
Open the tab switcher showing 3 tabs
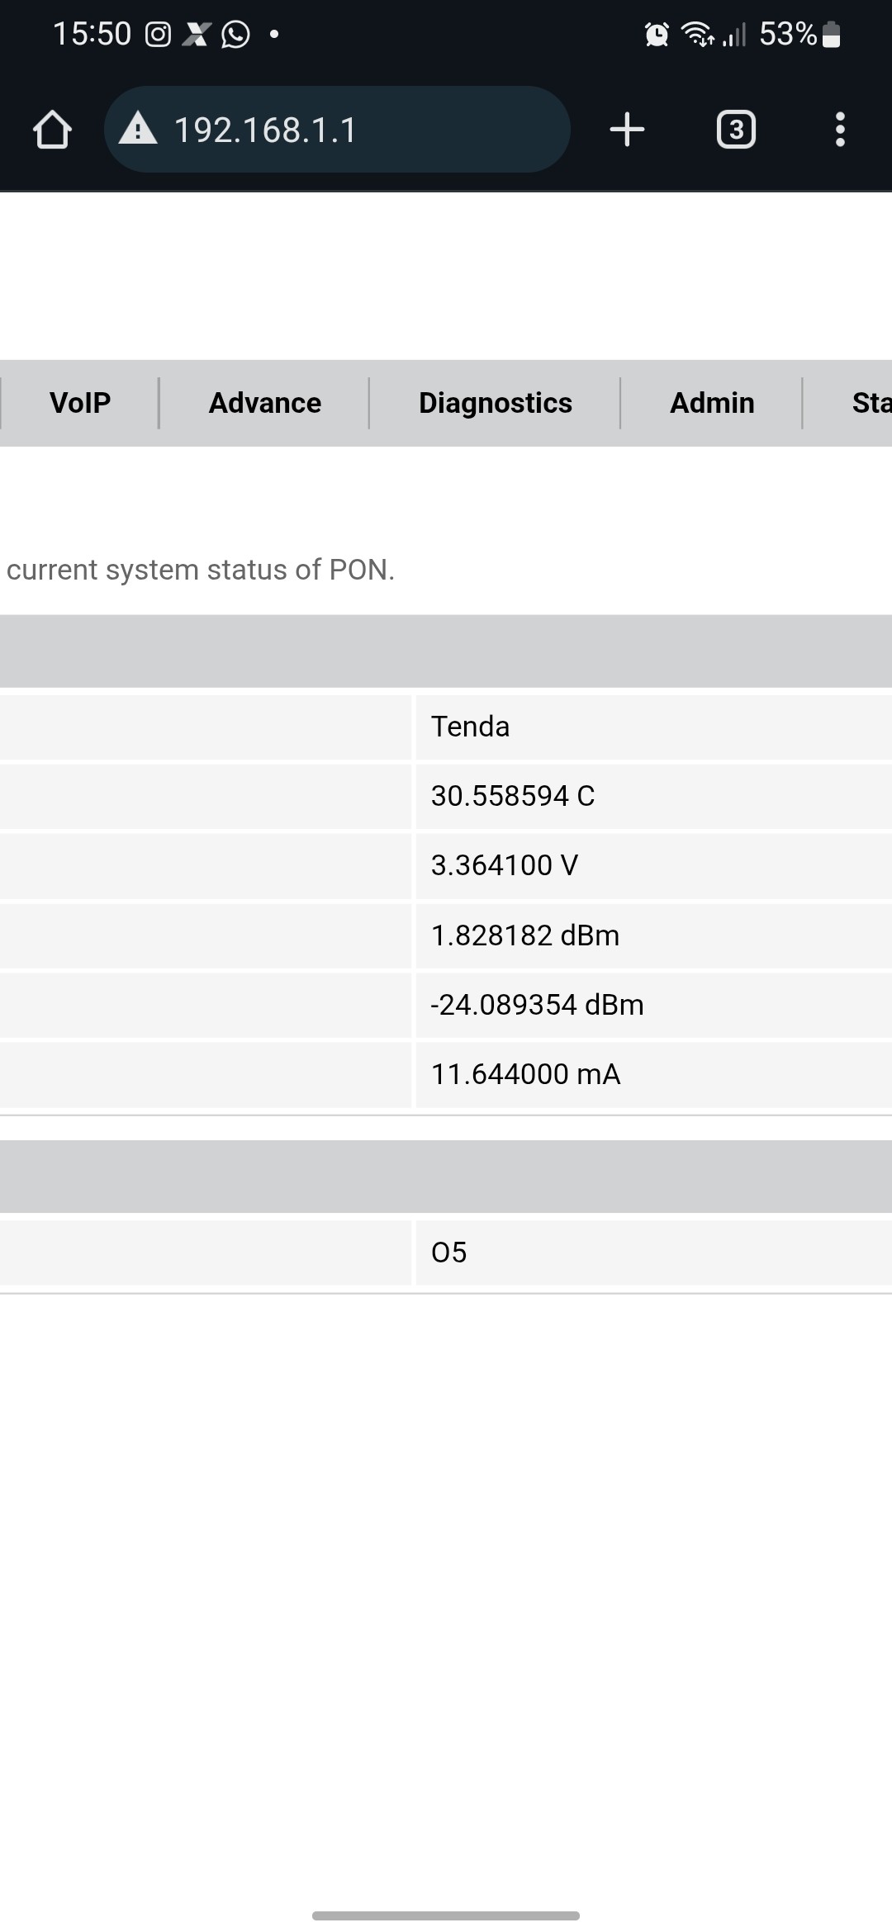(x=736, y=130)
